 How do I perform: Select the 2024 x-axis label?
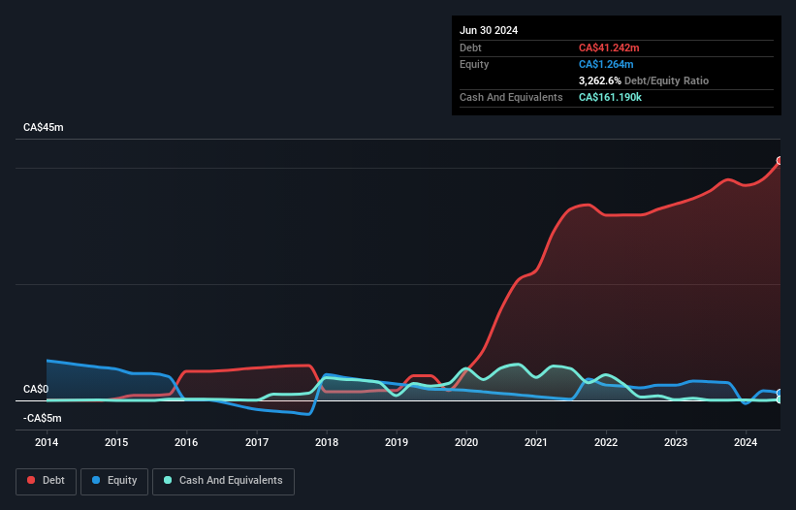746,442
